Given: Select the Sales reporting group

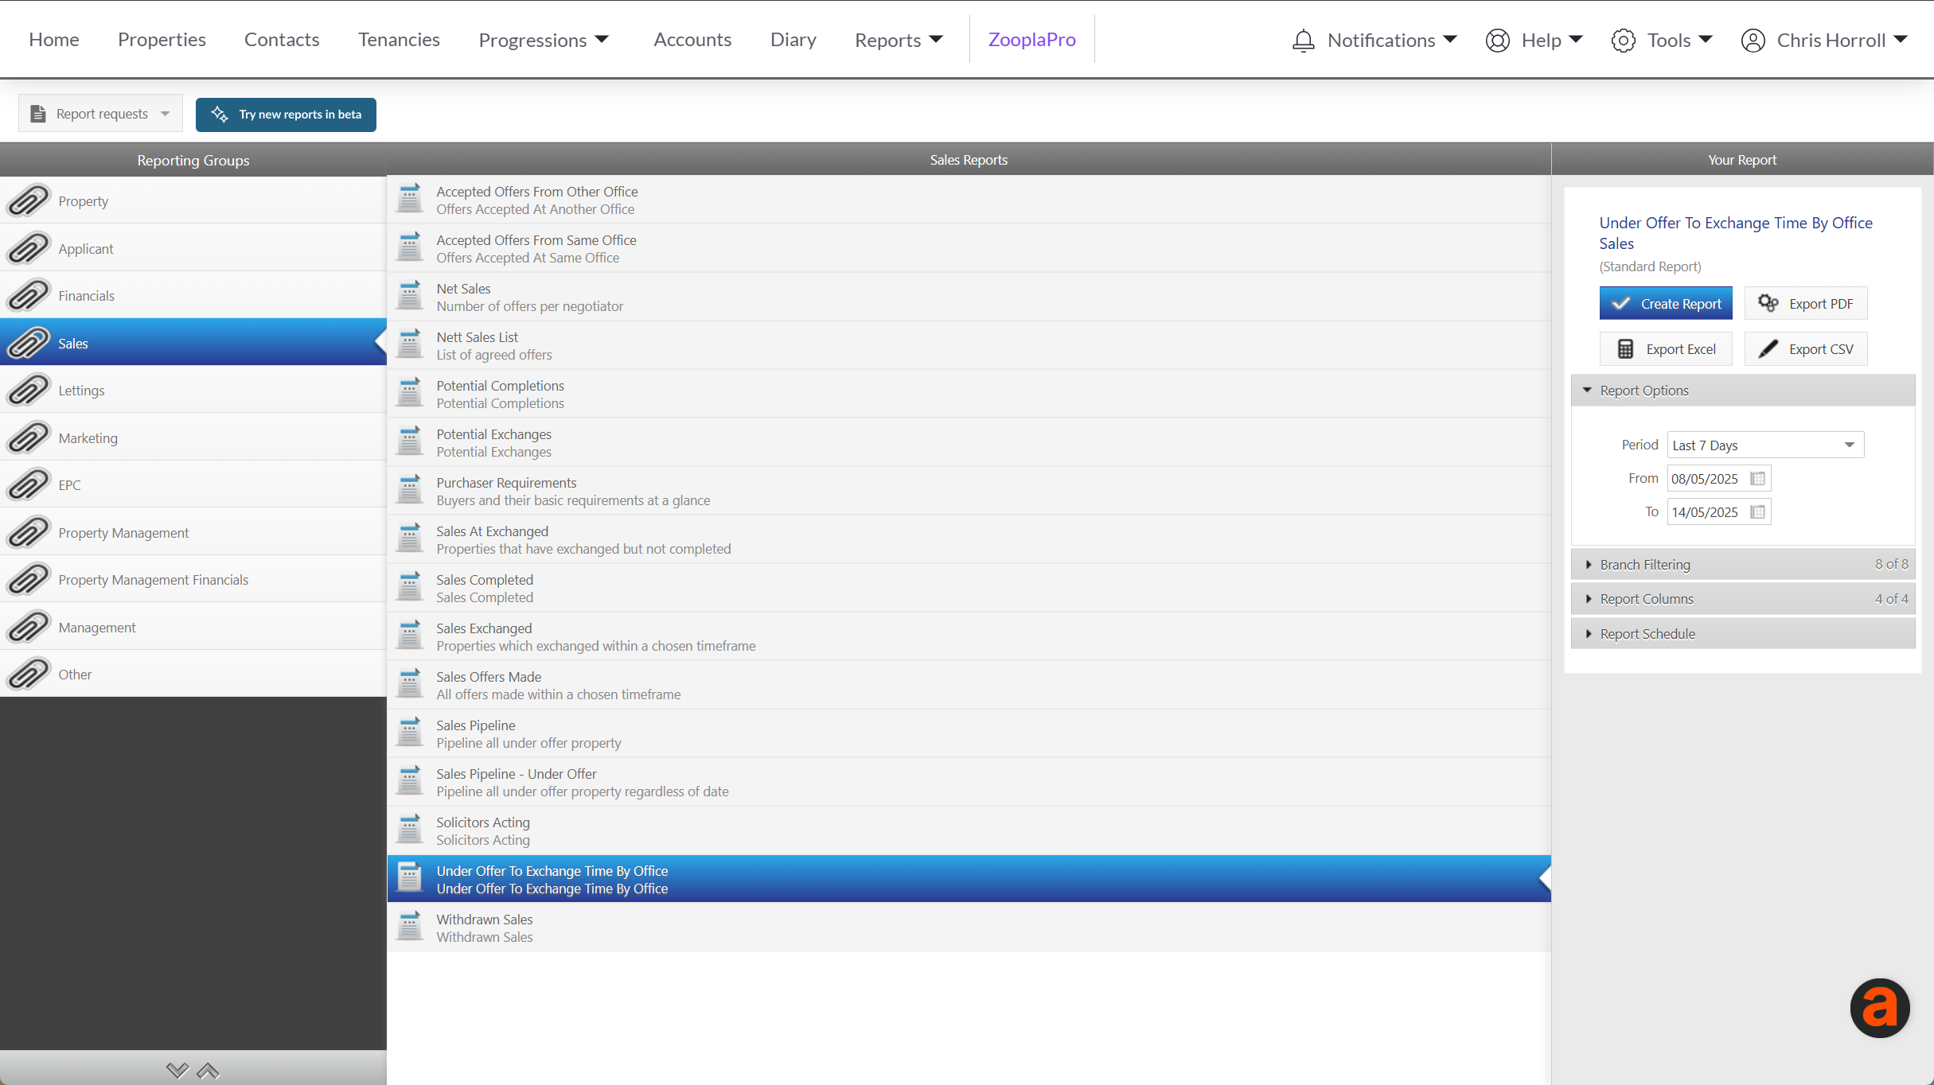Looking at the screenshot, I should tap(193, 343).
